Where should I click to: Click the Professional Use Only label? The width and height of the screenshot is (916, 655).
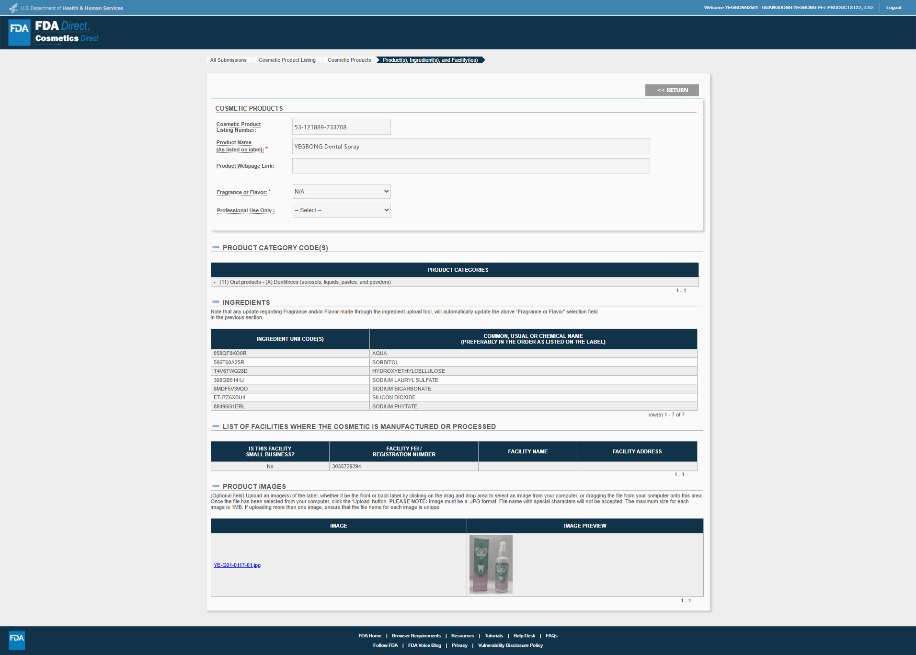click(246, 211)
